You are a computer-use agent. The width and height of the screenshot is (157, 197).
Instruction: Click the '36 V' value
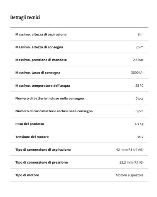tap(140, 137)
